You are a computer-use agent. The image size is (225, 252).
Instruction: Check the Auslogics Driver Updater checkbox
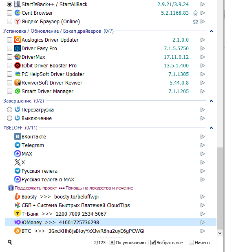(x=9, y=40)
